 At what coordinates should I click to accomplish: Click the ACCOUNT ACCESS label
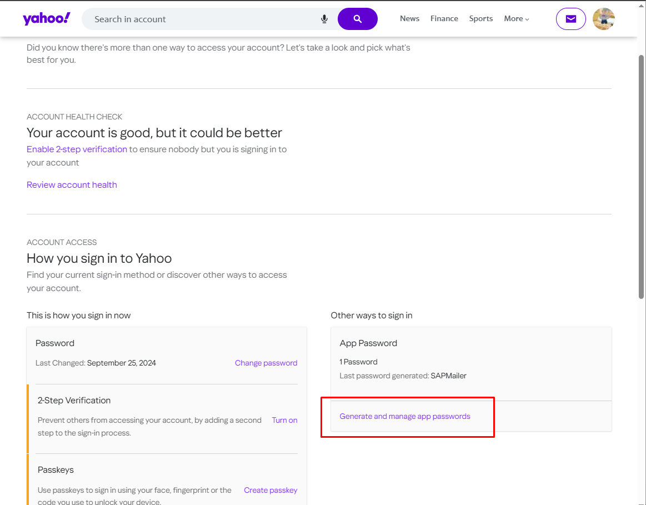coord(62,242)
